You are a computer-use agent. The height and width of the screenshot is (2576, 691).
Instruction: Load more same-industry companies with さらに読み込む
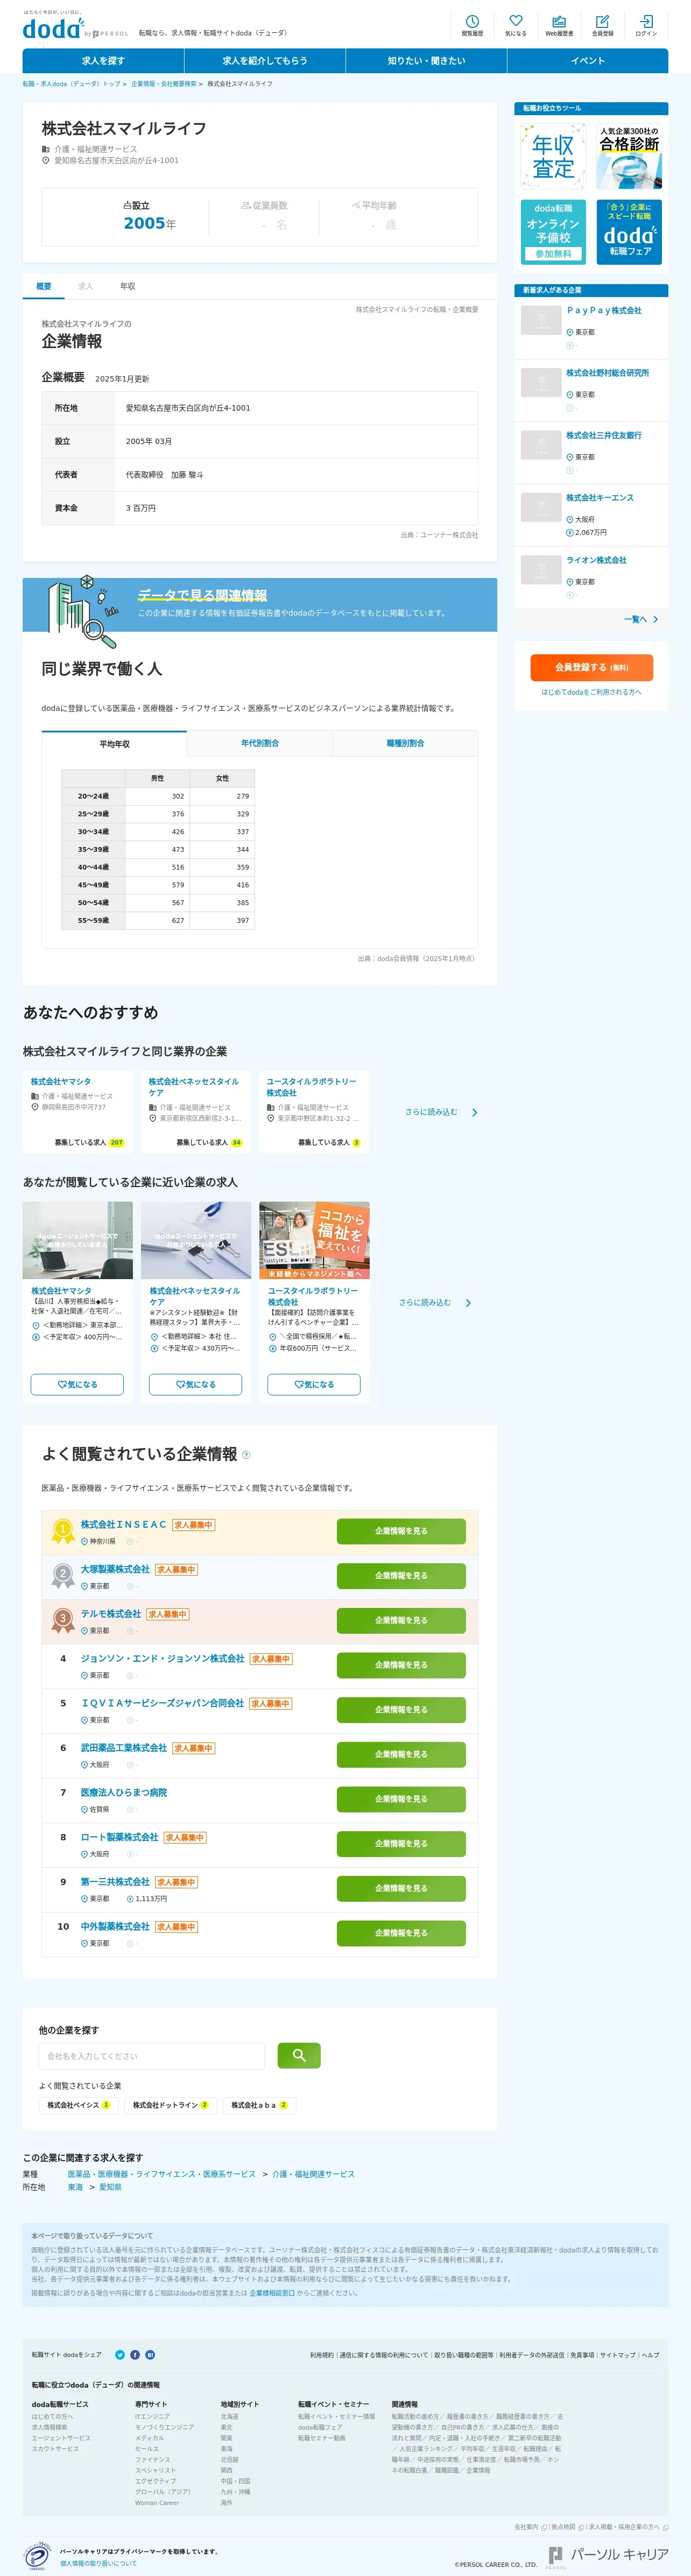tap(441, 1112)
